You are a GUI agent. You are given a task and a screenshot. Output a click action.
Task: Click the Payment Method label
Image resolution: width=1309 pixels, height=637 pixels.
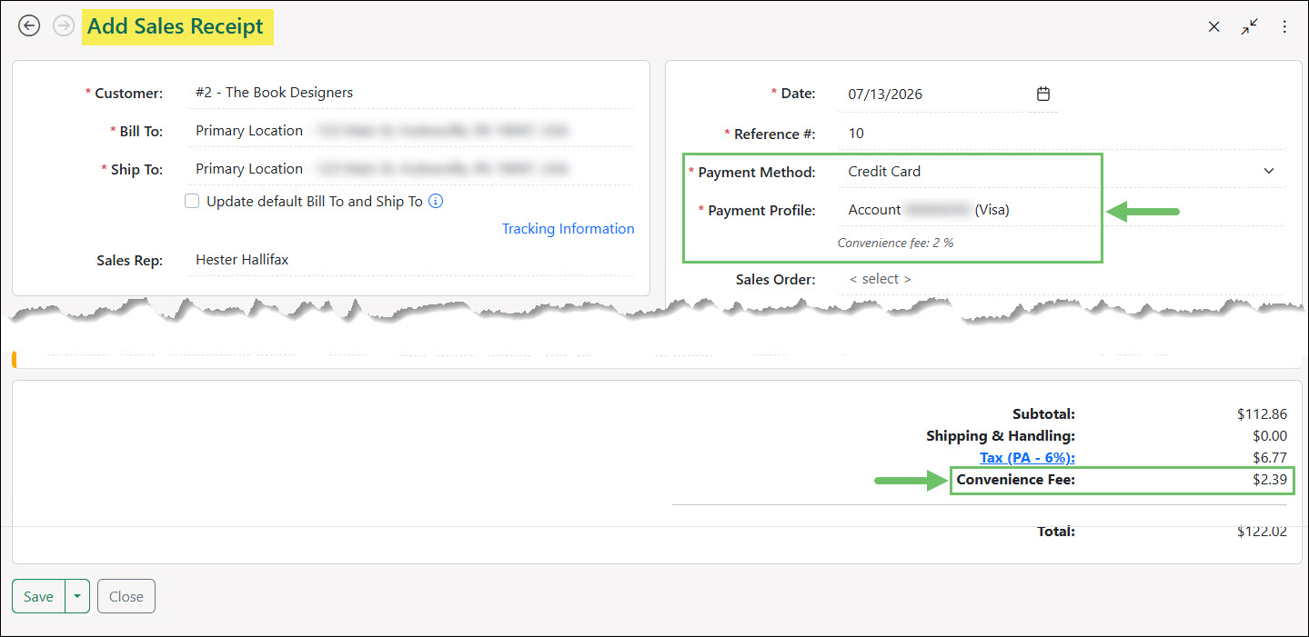757,172
